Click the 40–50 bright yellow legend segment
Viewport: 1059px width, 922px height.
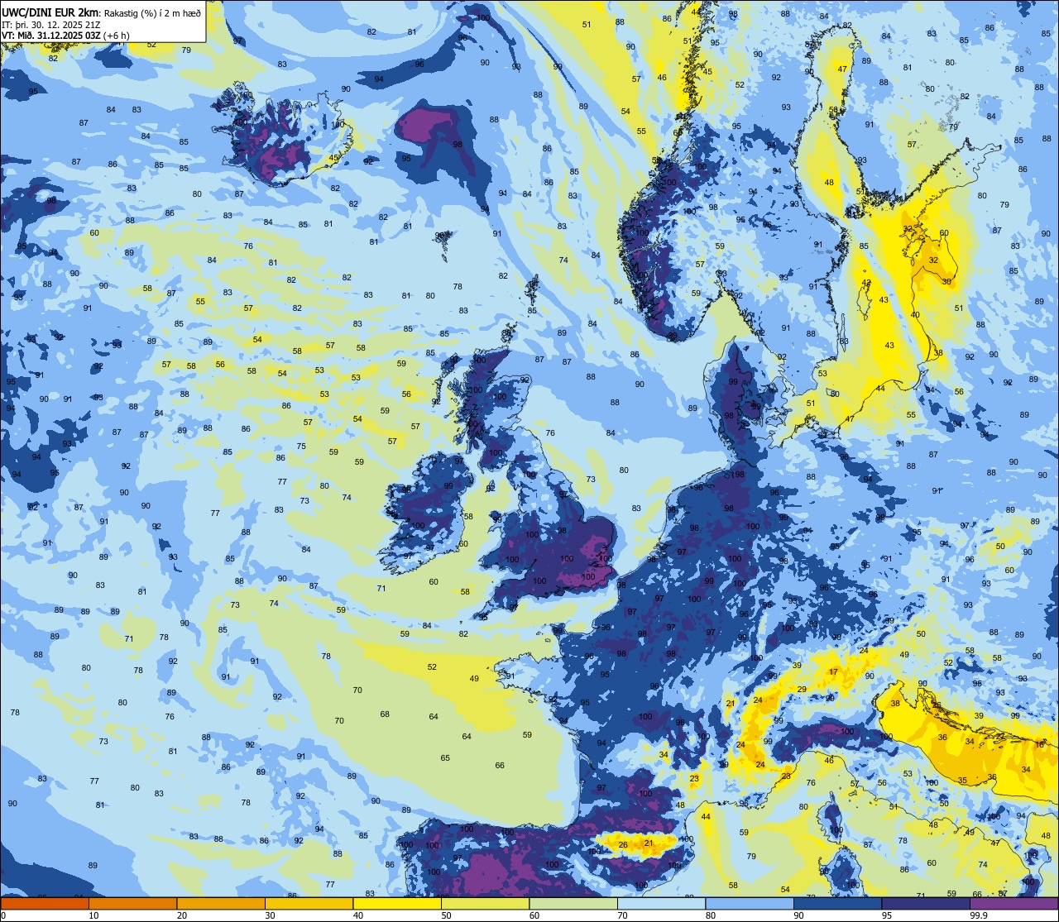[397, 903]
